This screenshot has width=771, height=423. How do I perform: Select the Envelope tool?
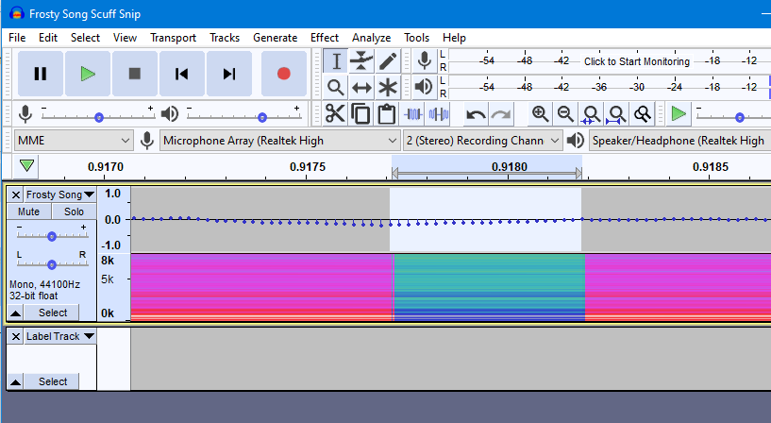(x=361, y=61)
